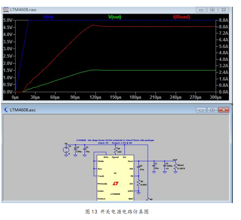The image size is (241, 220).
Task: Click the SW pin on U1
Action: tap(131, 169)
